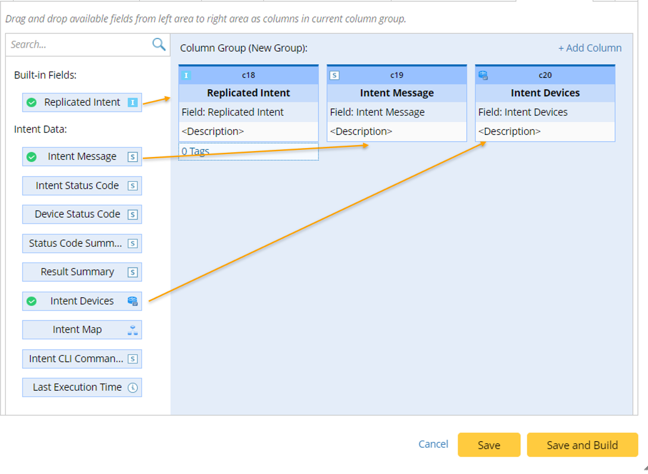
Task: Click the search magnifier icon
Action: coord(159,44)
